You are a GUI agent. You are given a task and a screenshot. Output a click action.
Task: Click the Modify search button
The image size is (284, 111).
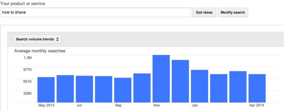coord(233,13)
